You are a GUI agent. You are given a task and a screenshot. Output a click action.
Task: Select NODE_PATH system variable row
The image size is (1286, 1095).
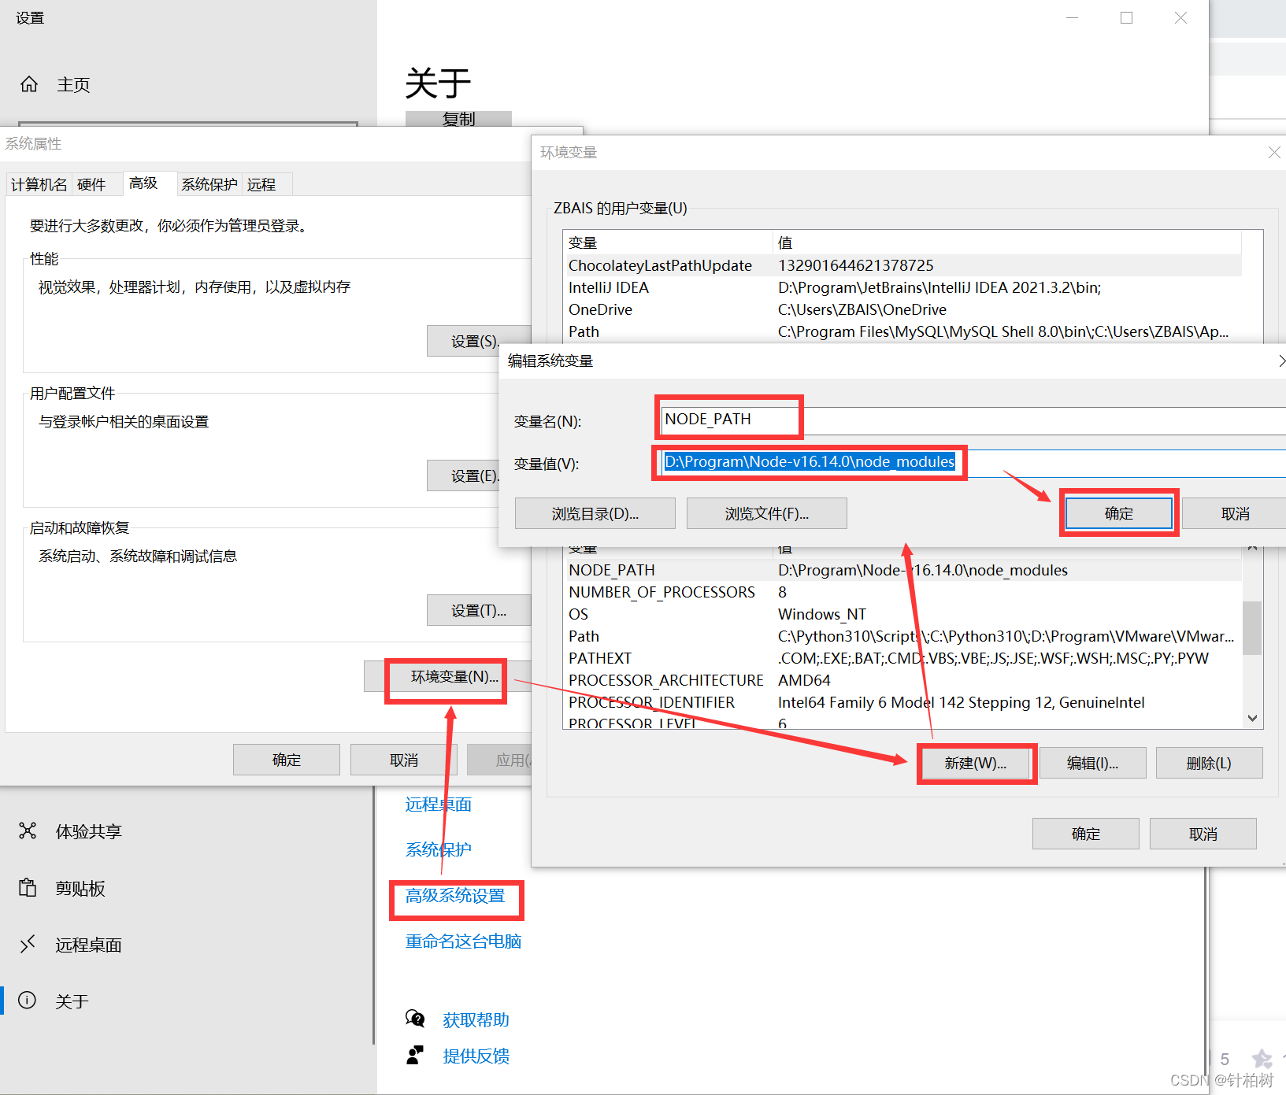[902, 570]
